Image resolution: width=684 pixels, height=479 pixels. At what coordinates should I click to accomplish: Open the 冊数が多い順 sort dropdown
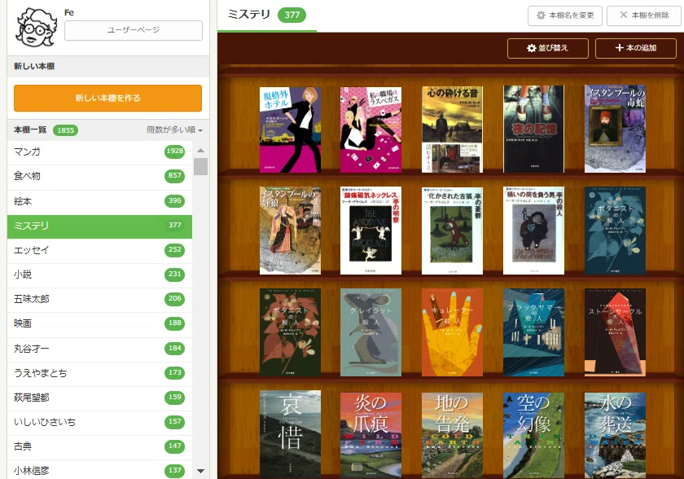tap(174, 130)
